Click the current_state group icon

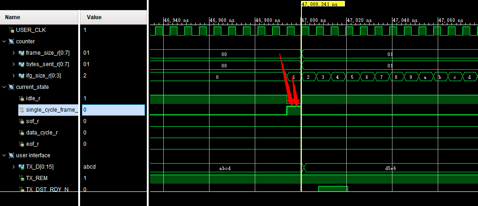(x=11, y=87)
